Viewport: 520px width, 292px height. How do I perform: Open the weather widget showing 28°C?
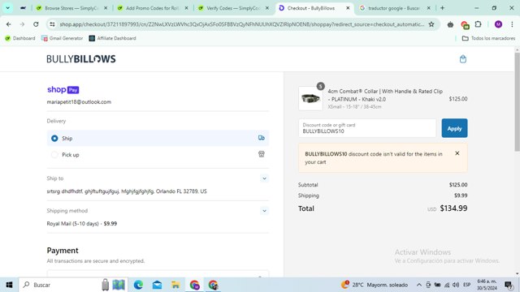pyautogui.click(x=374, y=285)
